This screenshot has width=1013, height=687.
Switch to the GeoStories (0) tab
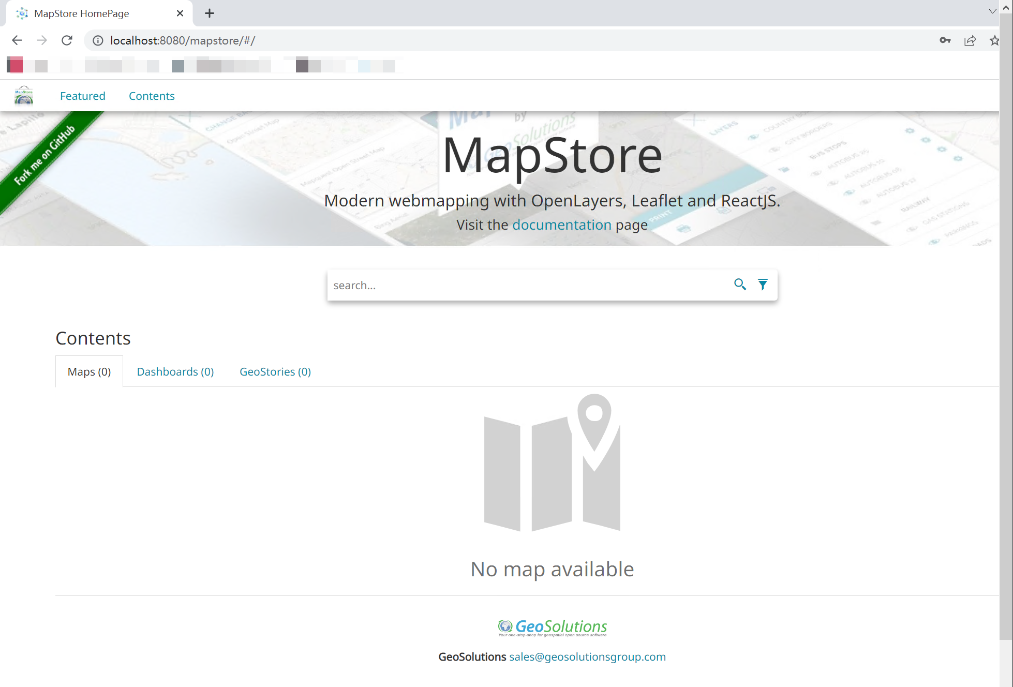pyautogui.click(x=275, y=371)
